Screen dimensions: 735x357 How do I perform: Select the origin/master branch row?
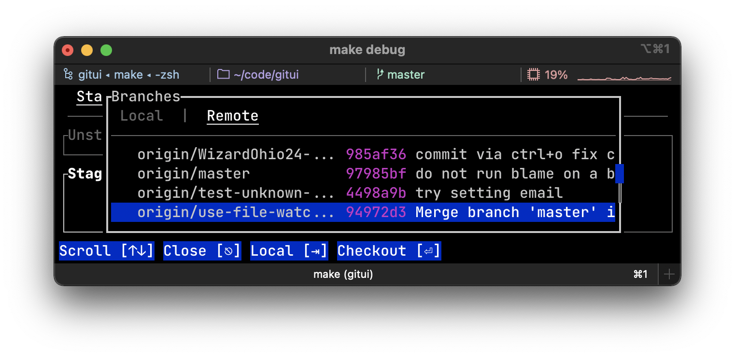(363, 174)
